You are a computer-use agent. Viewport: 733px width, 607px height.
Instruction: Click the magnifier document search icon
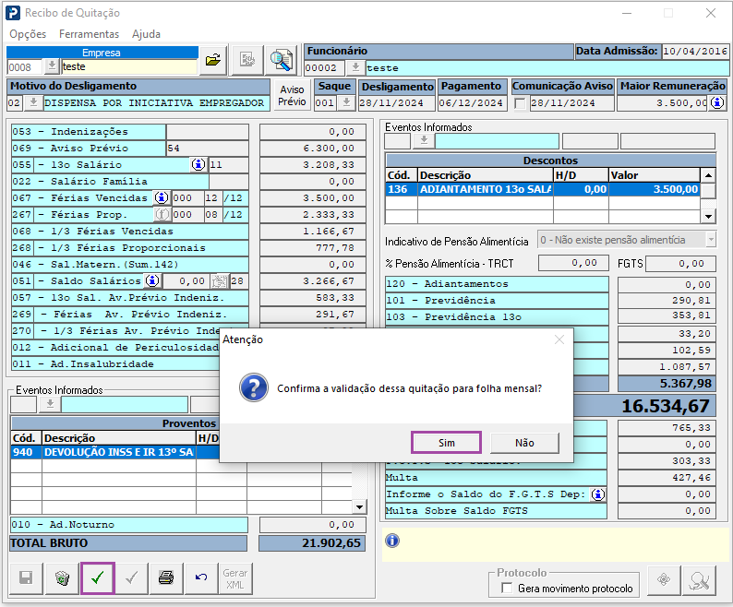pyautogui.click(x=281, y=60)
